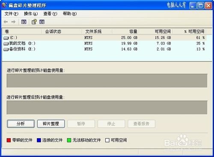Viewport: 214px width, 157px height.
Task: Click the 25.00 GB capacity cell
Action: [129, 38]
